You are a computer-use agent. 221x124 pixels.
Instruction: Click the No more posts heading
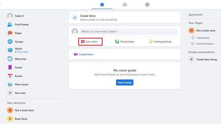click(x=125, y=70)
